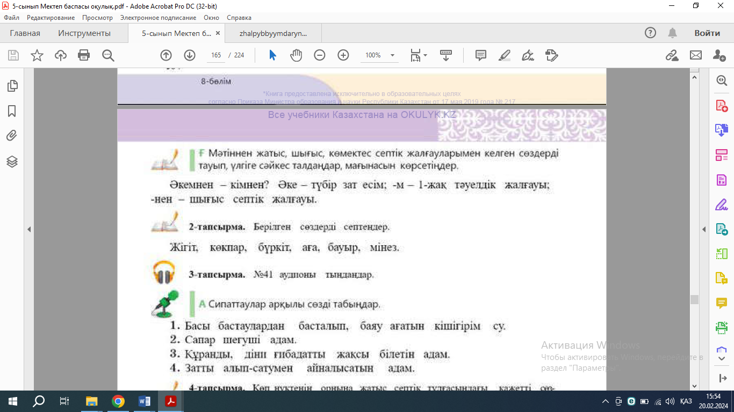Open the Электронное подписание menu
Image resolution: width=734 pixels, height=412 pixels.
(158, 18)
